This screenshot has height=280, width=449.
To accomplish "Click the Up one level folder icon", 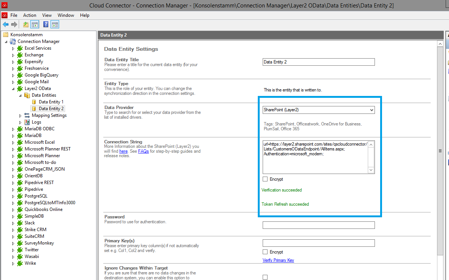I will point(25,25).
